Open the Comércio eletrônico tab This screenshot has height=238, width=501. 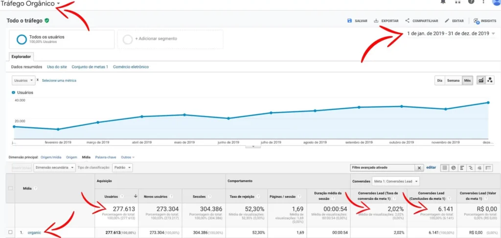[131, 67]
